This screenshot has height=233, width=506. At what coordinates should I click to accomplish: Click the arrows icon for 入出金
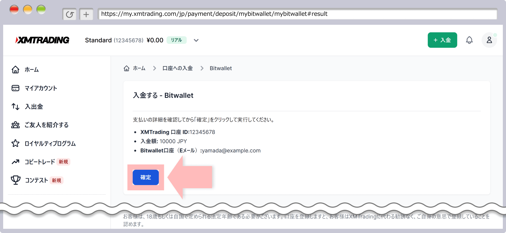click(x=16, y=106)
